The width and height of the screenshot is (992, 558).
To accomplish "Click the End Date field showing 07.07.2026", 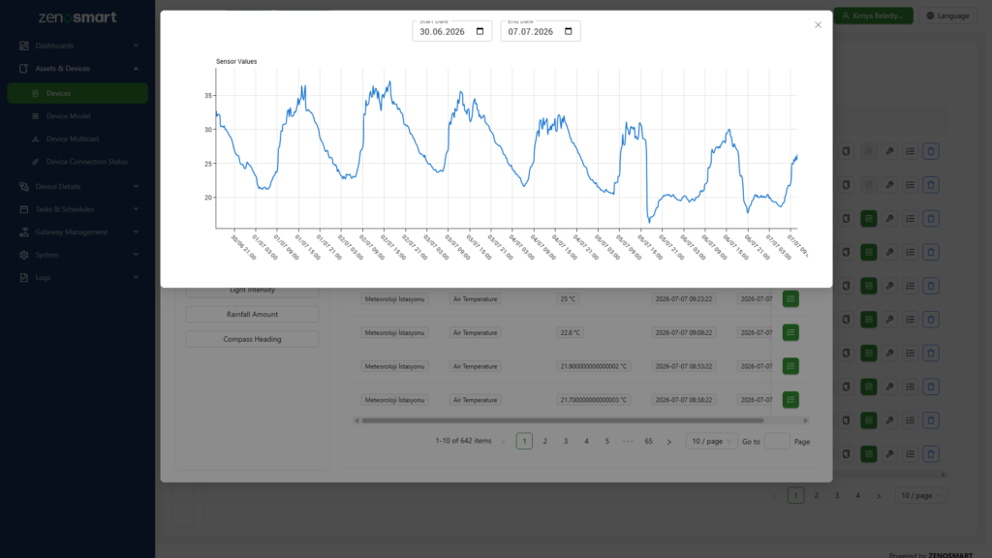I will [x=541, y=31].
